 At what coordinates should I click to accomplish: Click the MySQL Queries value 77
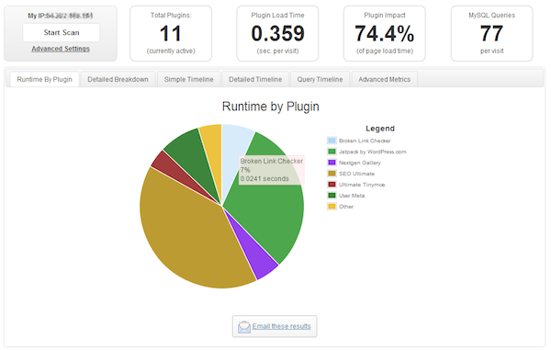491,34
